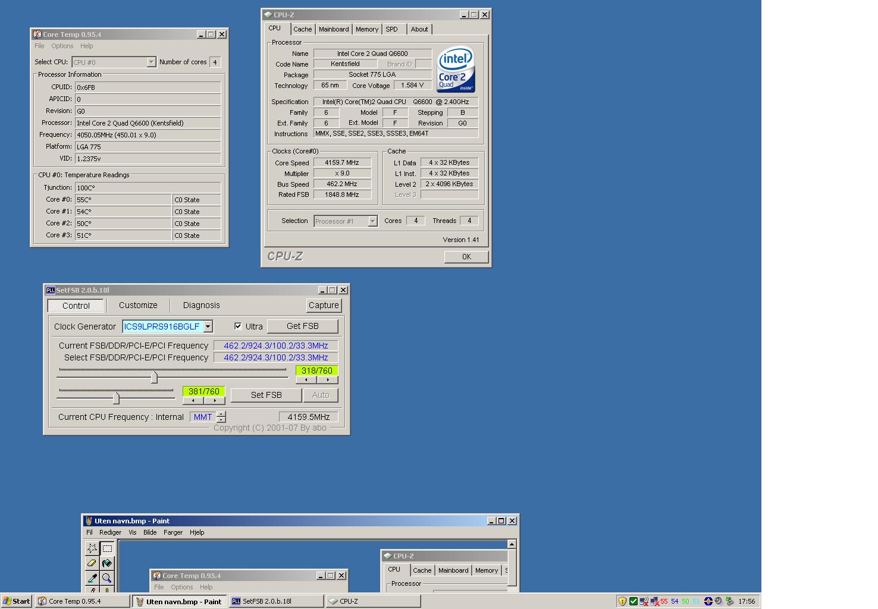Click the Capture button in SetFSB
Image resolution: width=878 pixels, height=609 pixels.
[x=324, y=305]
